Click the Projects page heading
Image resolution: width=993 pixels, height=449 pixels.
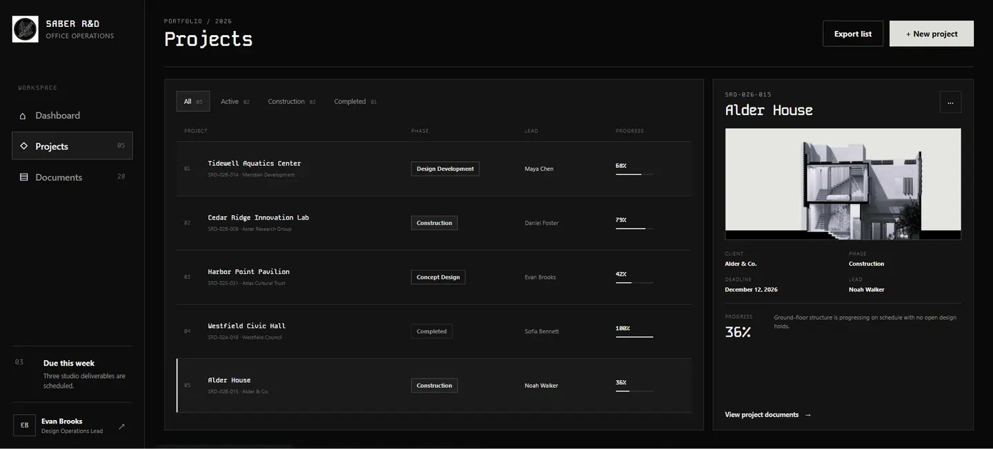208,39
